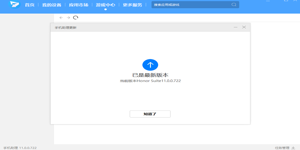Open the 应用市场 tab

coord(78,5)
